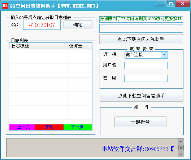This screenshot has height=160, width=191.
Task: Open the 宽带连接 connection dropdown
Action: click(164, 55)
